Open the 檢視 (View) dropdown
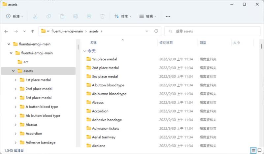This screenshot has height=154, width=264. pos(148,16)
